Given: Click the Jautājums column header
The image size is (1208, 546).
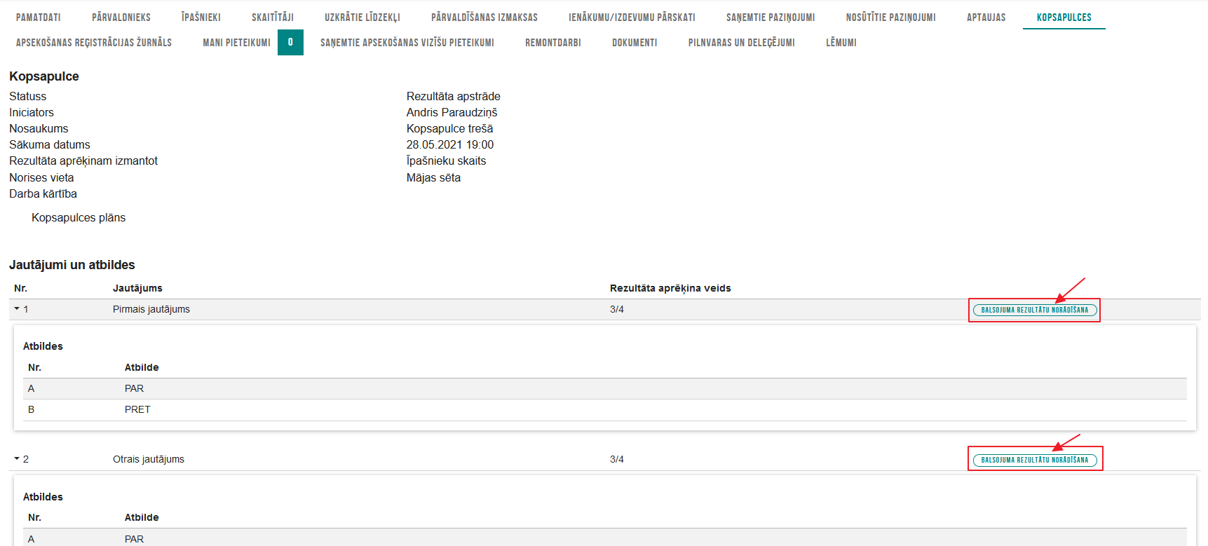Looking at the screenshot, I should coord(137,288).
